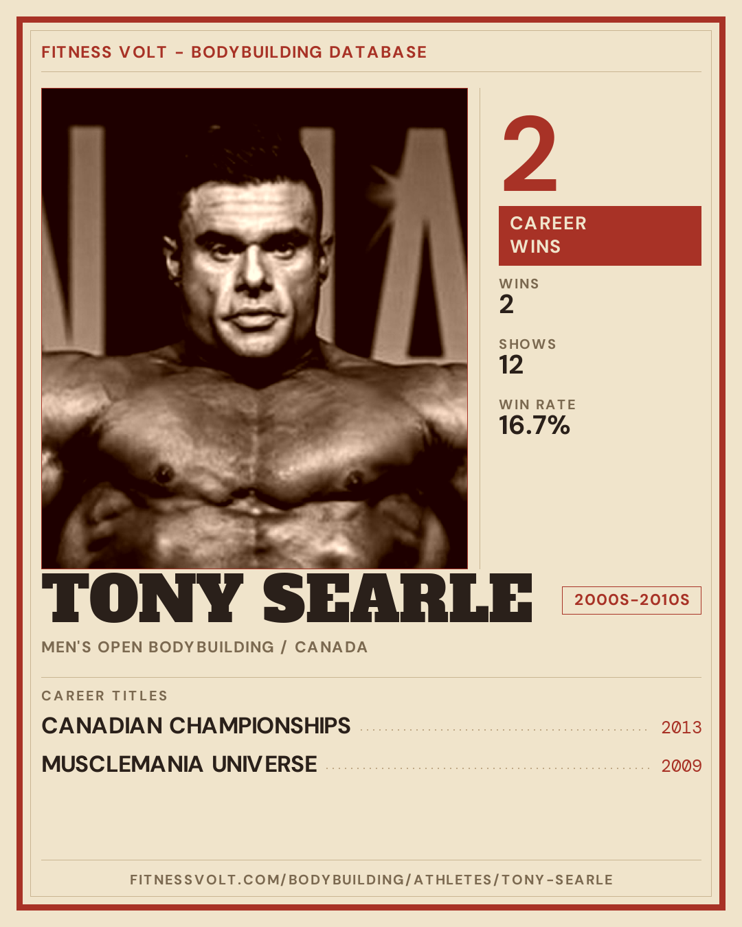Click the Shows stat label
The width and height of the screenshot is (742, 927).
tap(528, 344)
